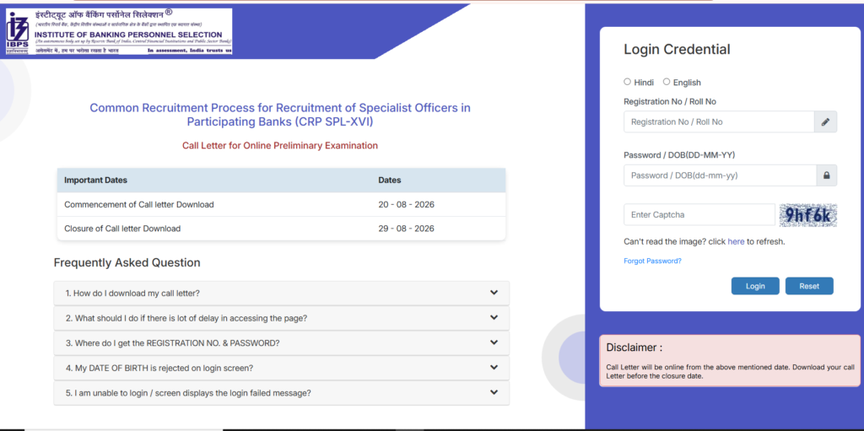Focus the Password / DOB input field
The width and height of the screenshot is (864, 431).
click(x=720, y=175)
